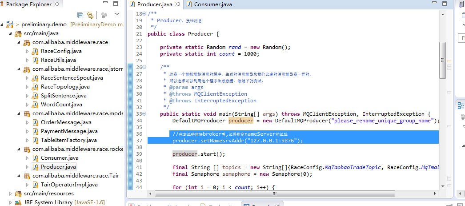This screenshot has height=206, width=465.
Task: Click producer.start() on line 39
Action: tap(199, 154)
